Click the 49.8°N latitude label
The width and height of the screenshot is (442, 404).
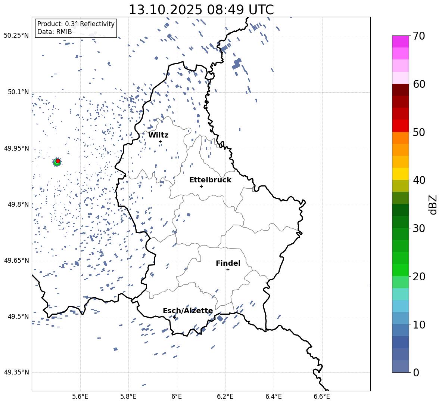[18, 204]
